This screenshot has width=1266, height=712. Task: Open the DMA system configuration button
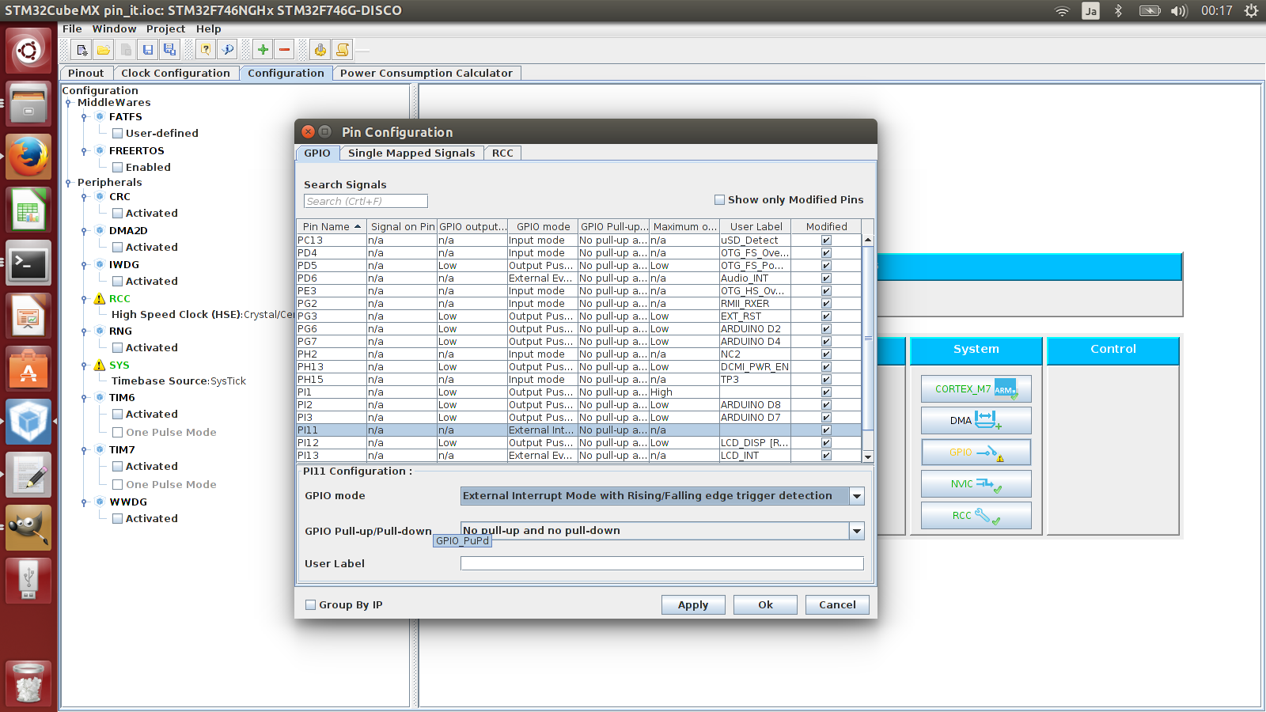[x=976, y=420]
